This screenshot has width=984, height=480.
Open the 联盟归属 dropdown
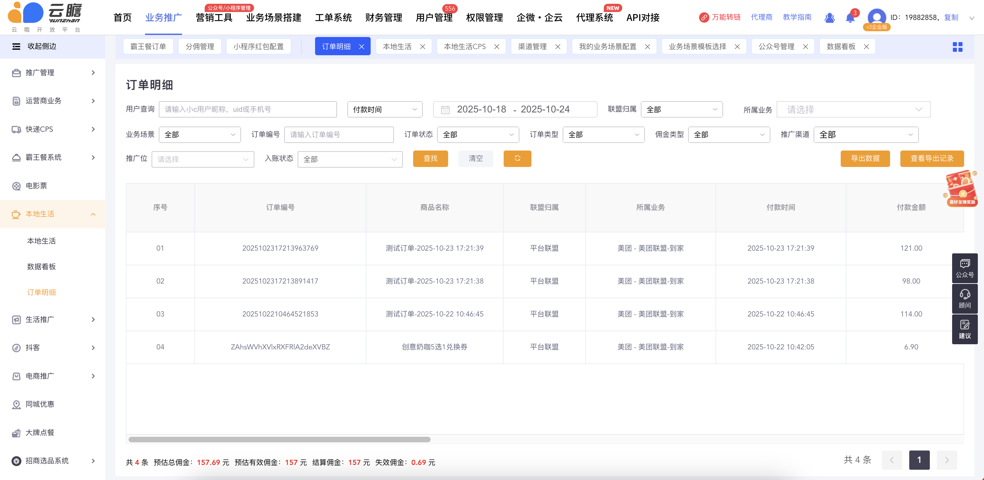[x=682, y=110]
